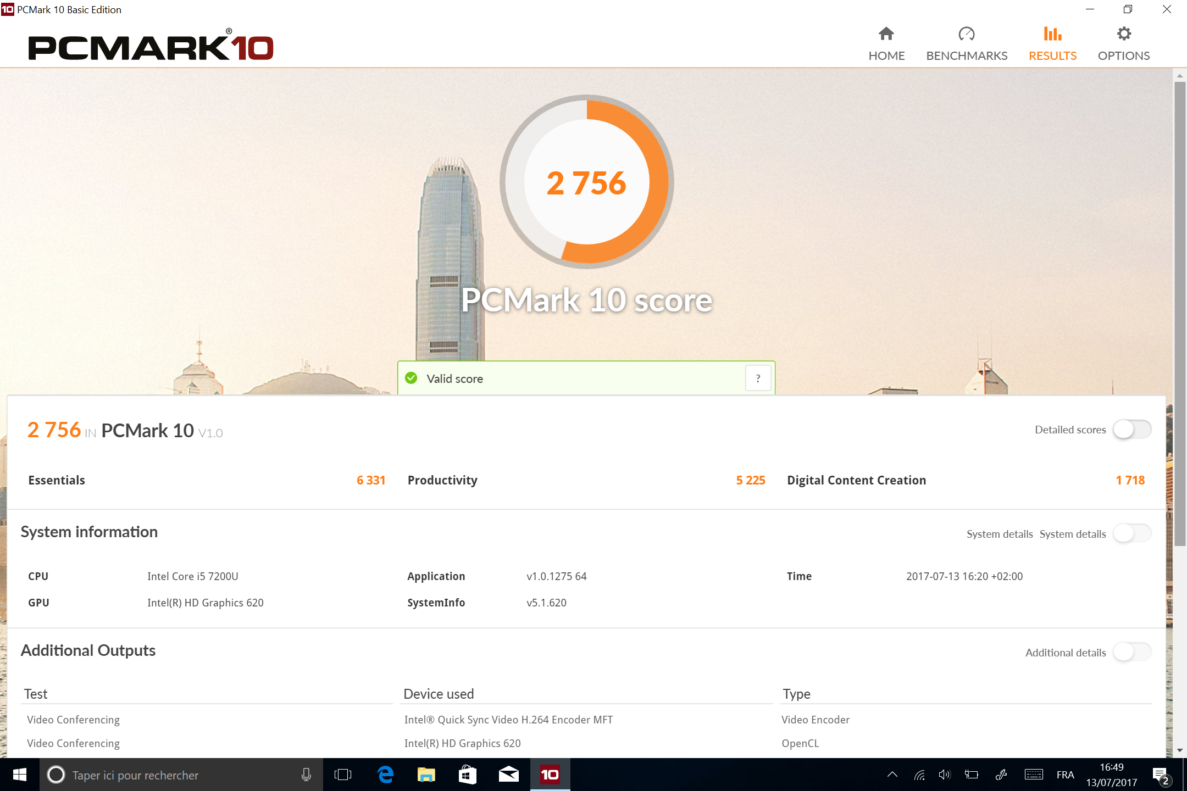Viewport: 1187px width, 791px height.
Task: Click the SystemInfo version v5.1.620
Action: click(x=546, y=603)
